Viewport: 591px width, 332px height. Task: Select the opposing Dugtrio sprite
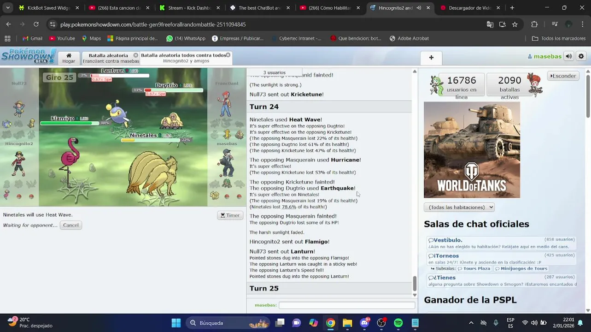172,121
